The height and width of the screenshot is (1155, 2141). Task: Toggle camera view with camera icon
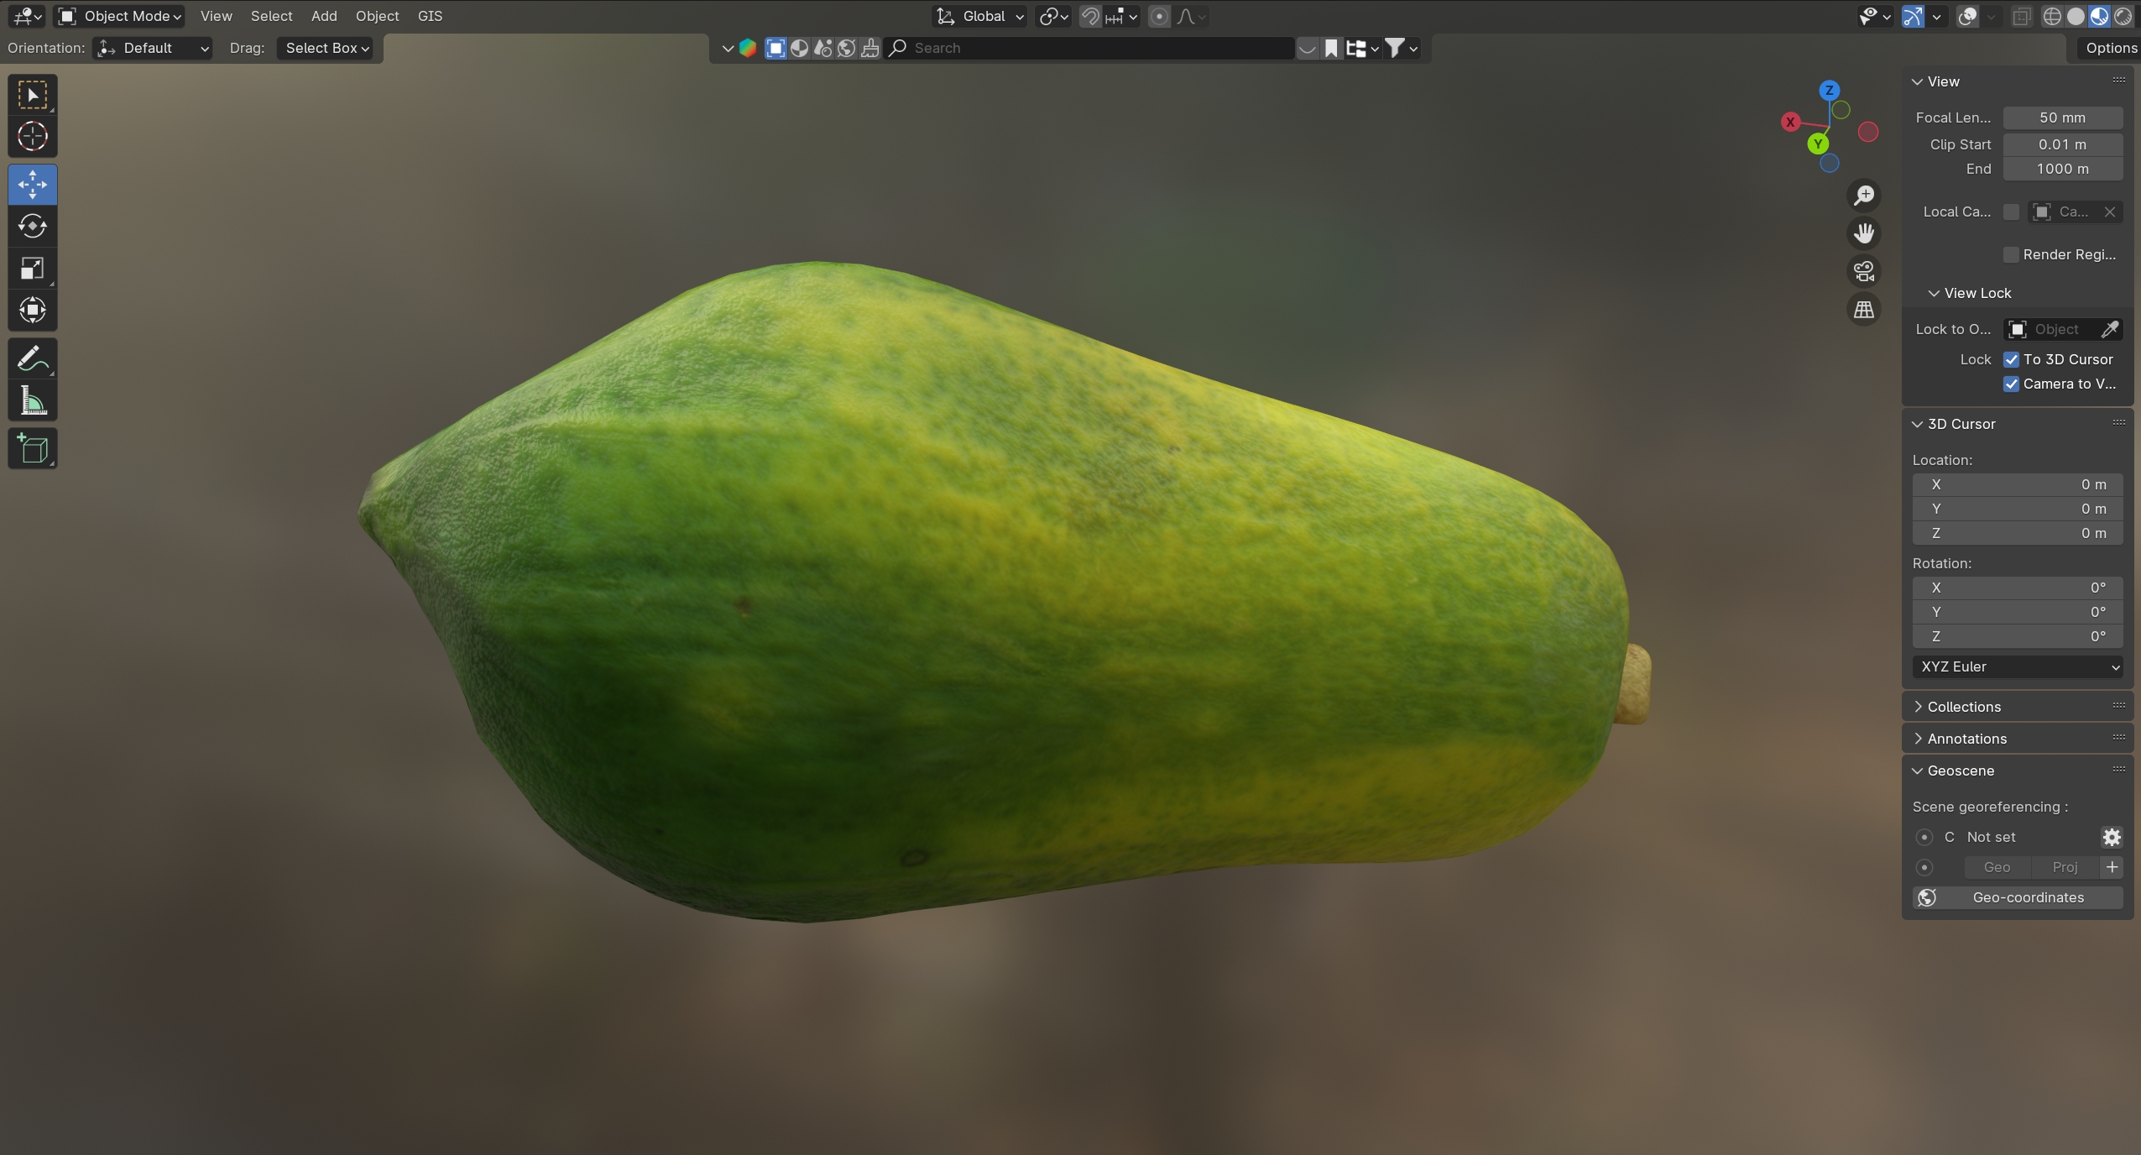pyautogui.click(x=1864, y=271)
